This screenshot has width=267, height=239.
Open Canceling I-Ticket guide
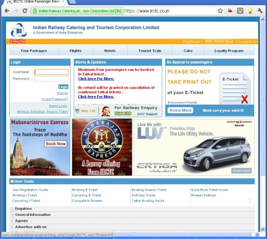(x=26, y=201)
